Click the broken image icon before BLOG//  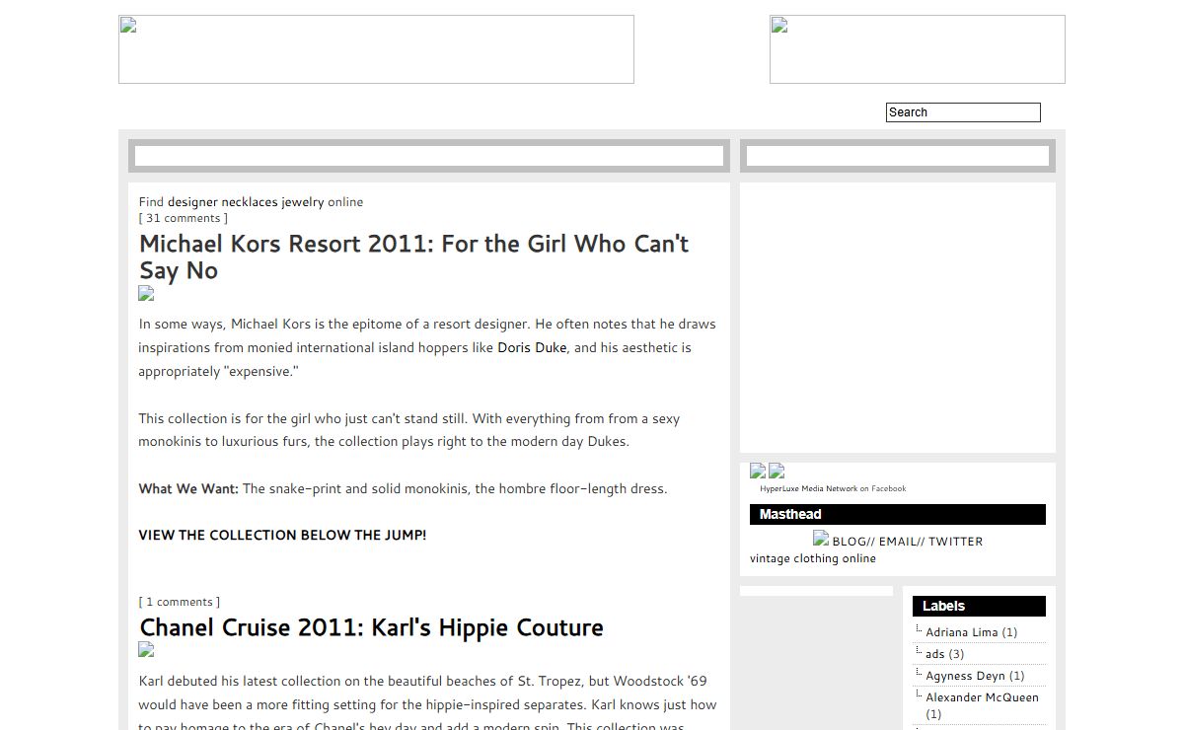coord(821,539)
